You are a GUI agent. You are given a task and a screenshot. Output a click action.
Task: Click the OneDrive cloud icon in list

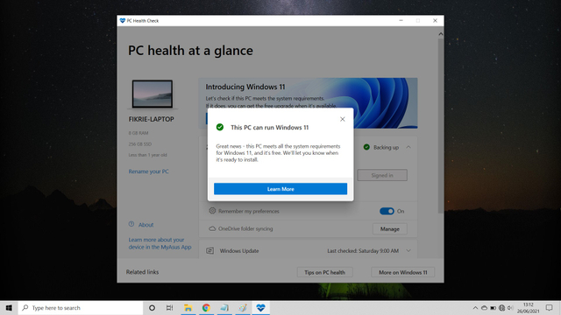[212, 228]
